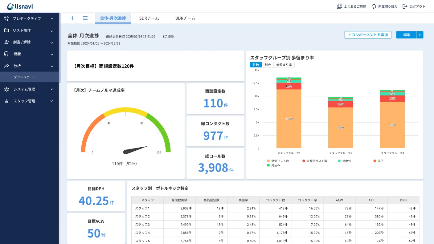This screenshot has height=244, width=434.
Task: Switch to the BDRチーム tab
Action: pos(185,18)
